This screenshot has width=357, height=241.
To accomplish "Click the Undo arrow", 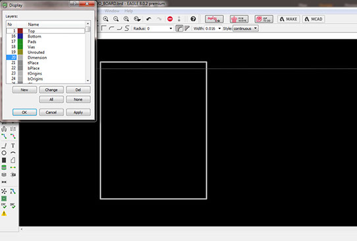I will pyautogui.click(x=149, y=19).
